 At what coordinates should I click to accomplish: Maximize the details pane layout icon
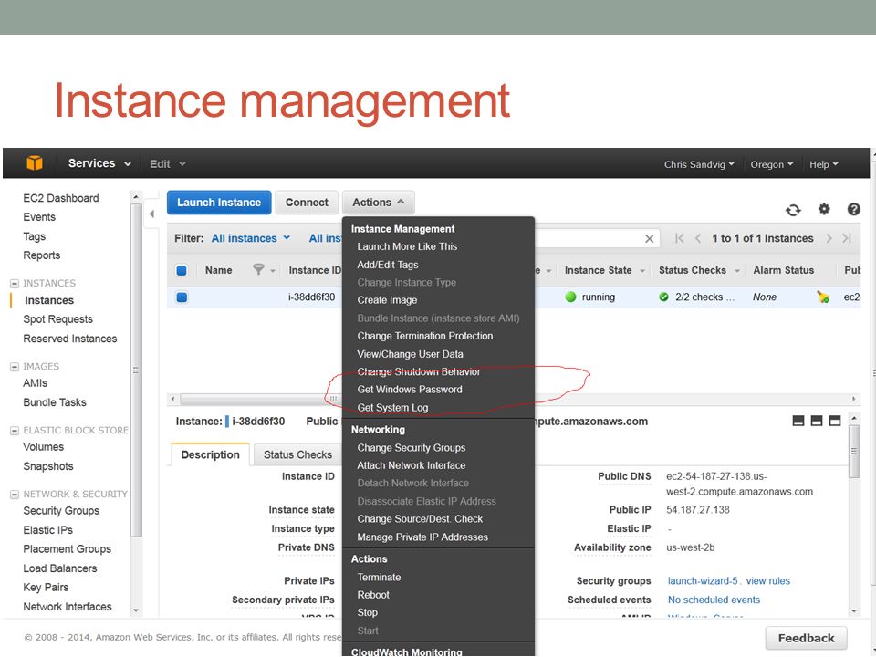click(x=835, y=421)
